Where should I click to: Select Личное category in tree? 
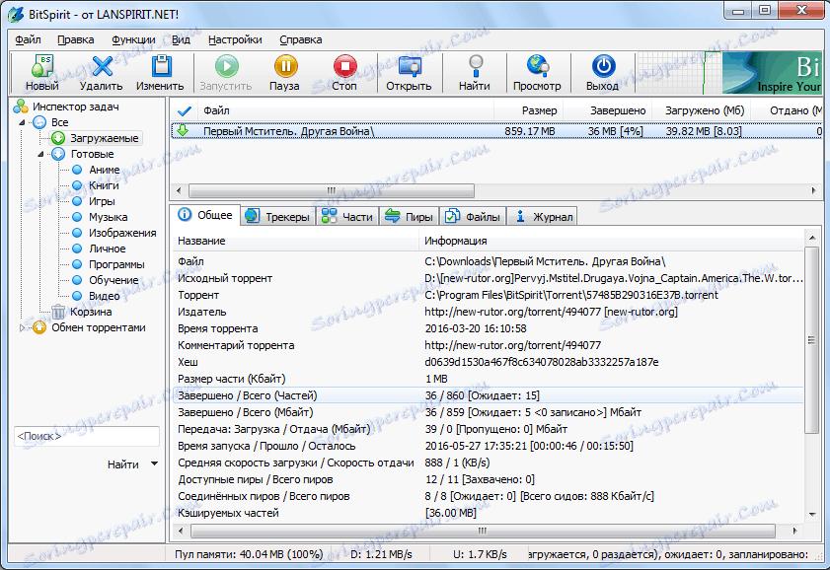[107, 249]
